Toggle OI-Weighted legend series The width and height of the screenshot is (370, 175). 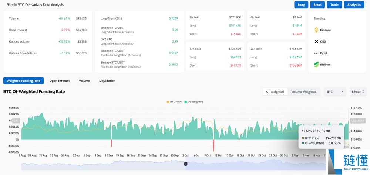(194, 102)
